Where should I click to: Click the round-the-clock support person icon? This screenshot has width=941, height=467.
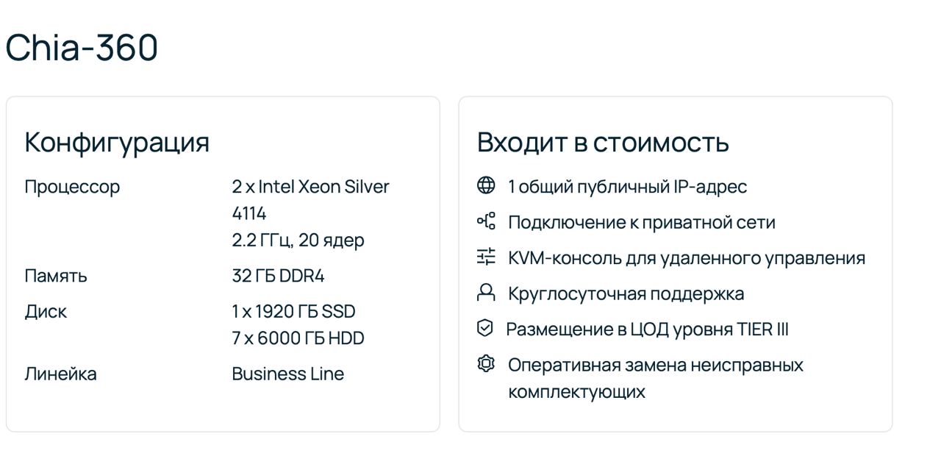(x=486, y=293)
